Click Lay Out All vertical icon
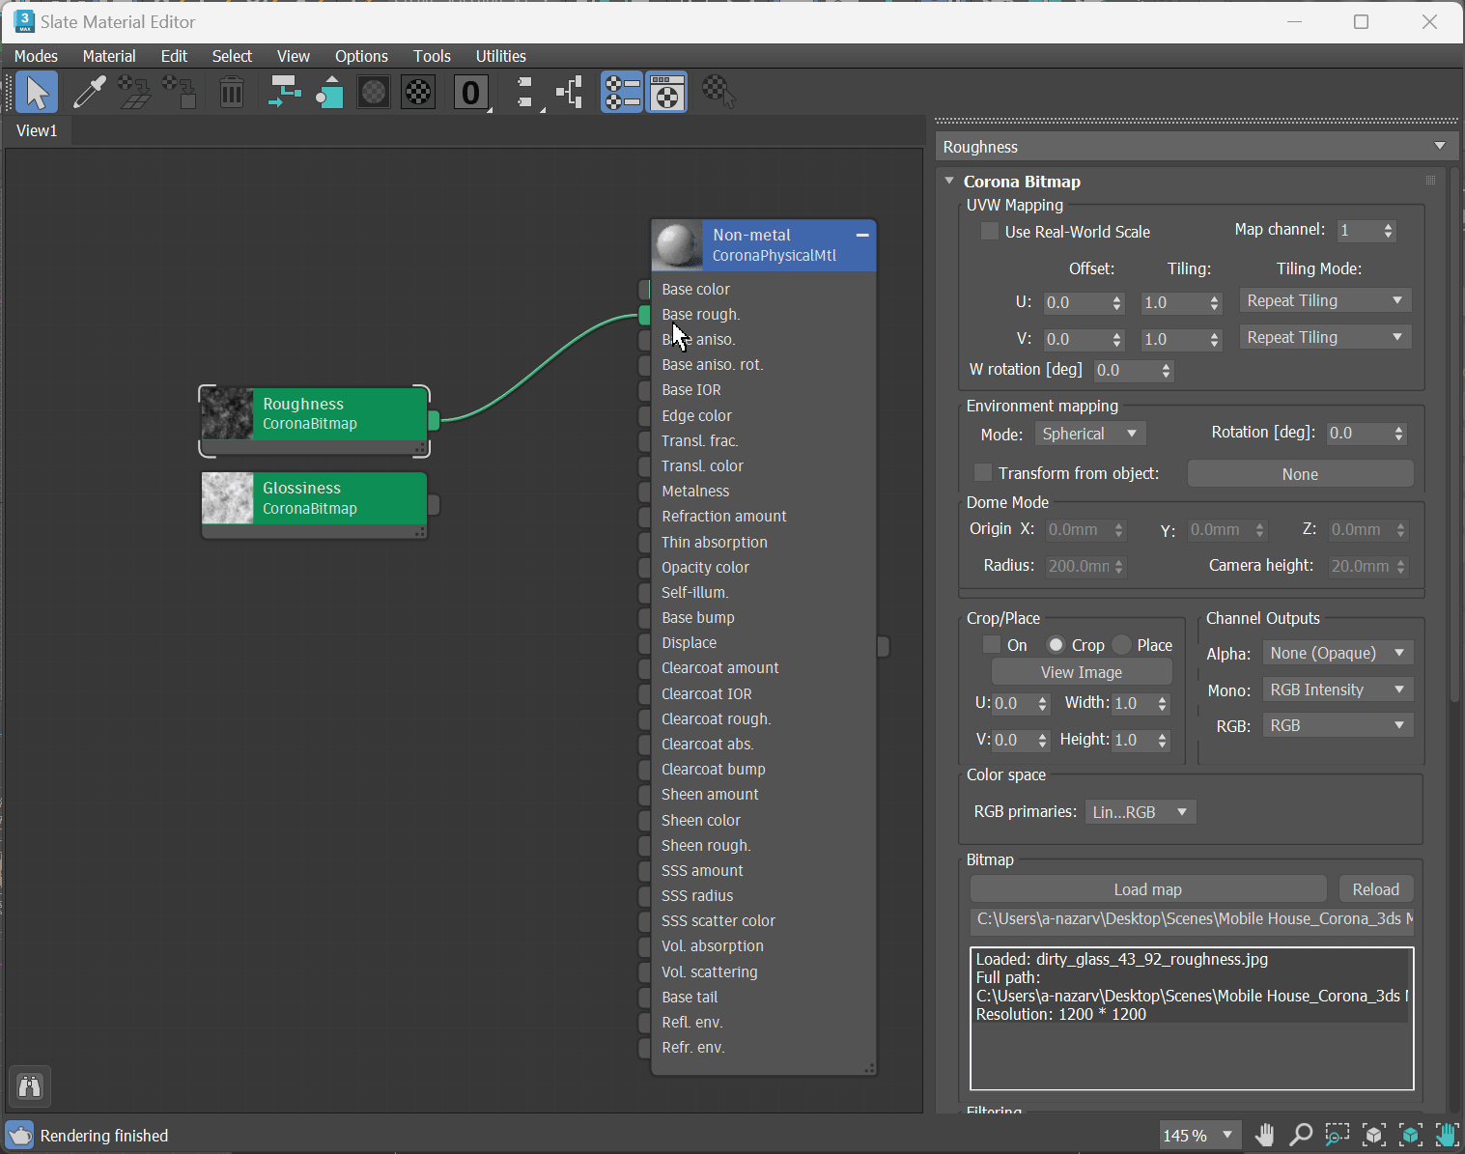This screenshot has height=1154, width=1465. (x=524, y=93)
